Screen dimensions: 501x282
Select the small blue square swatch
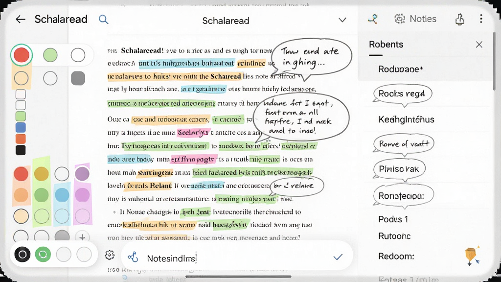point(21,128)
